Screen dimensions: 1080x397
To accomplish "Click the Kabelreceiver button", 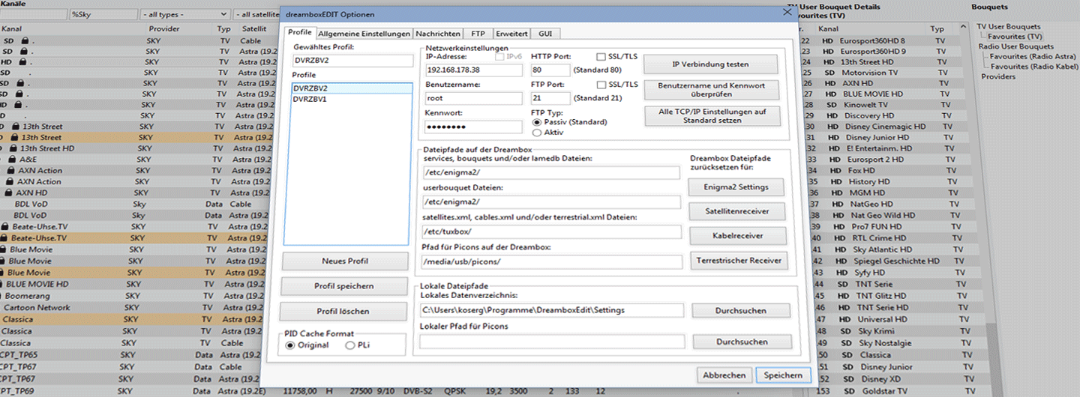I will pyautogui.click(x=737, y=236).
